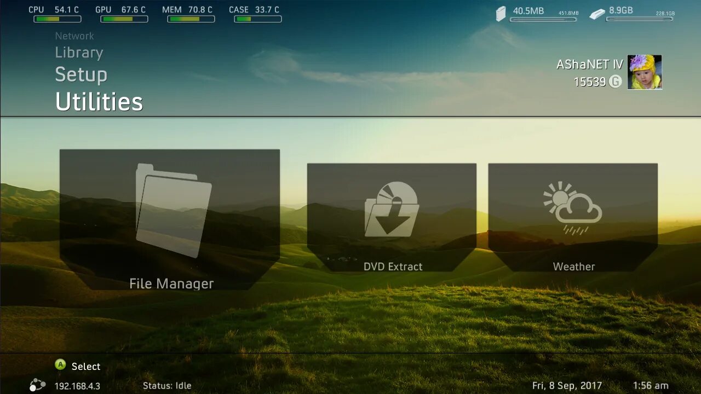Switch to the Network menu

74,36
